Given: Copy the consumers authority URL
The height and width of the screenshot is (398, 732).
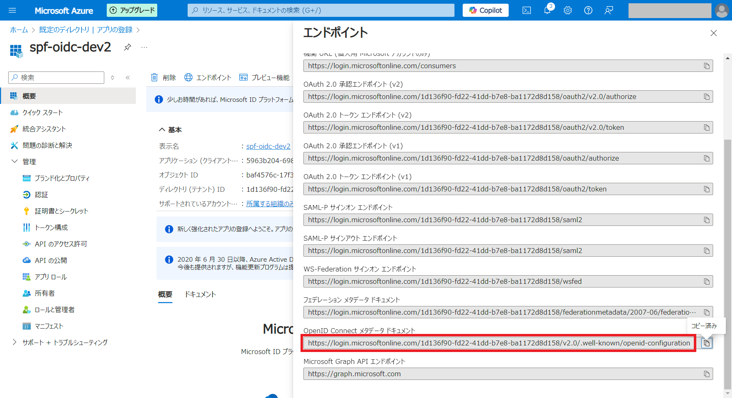Looking at the screenshot, I should [x=707, y=66].
